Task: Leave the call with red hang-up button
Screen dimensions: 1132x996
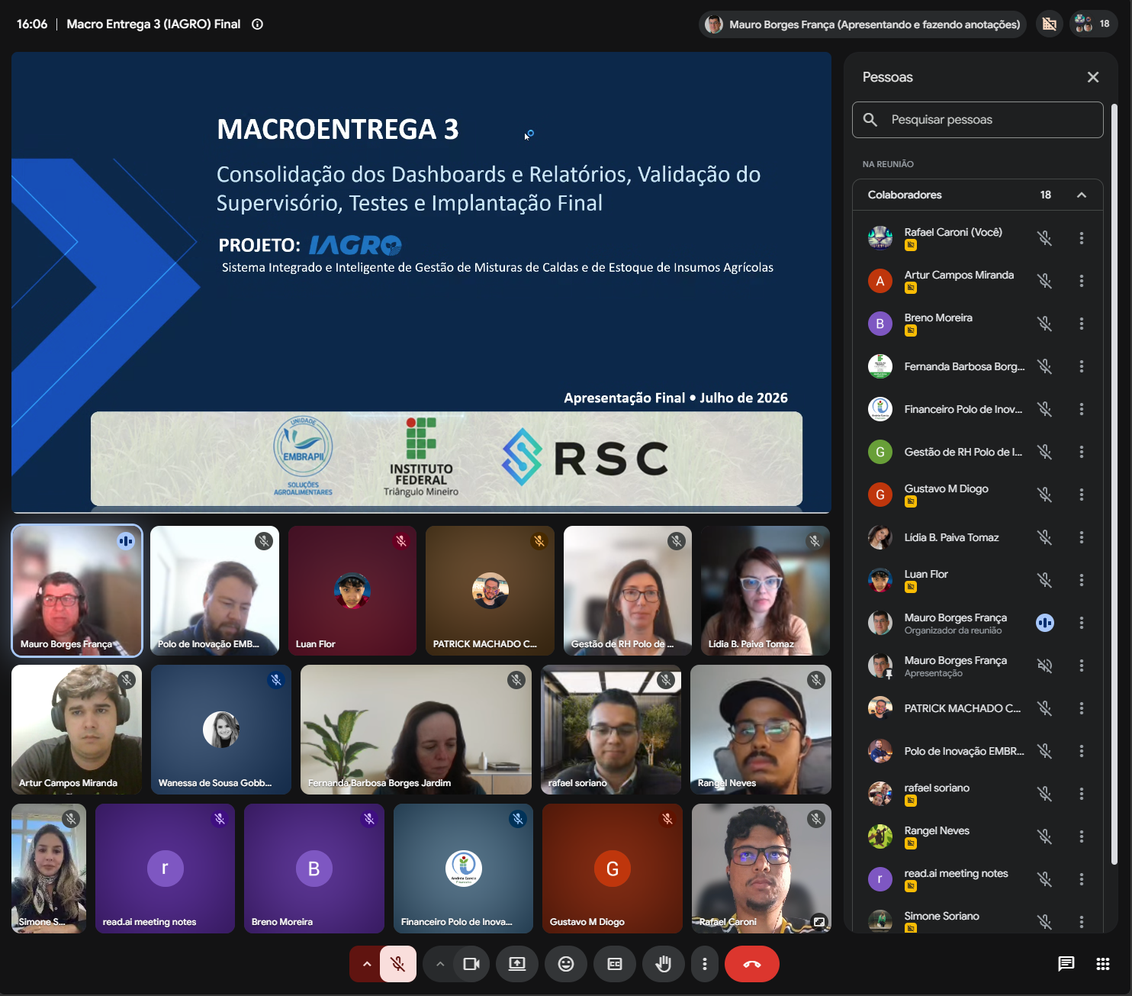Action: (x=752, y=964)
